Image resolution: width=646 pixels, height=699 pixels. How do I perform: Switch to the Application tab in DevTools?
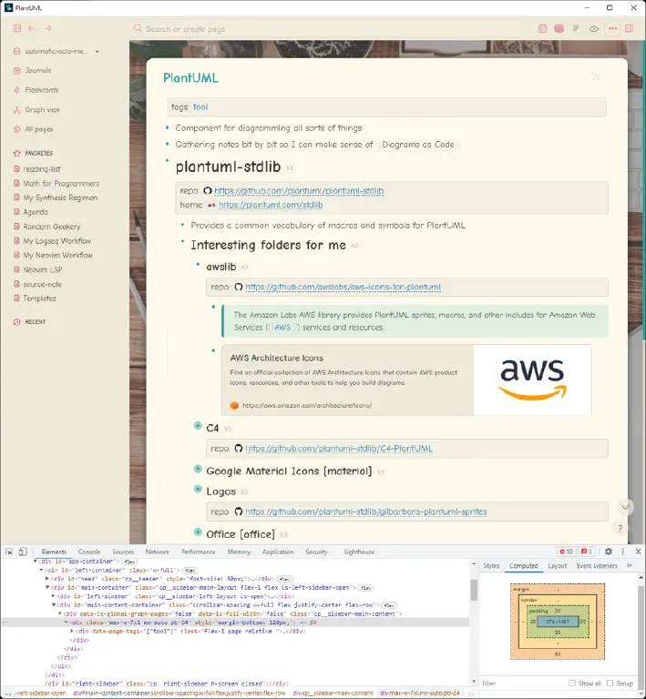278,552
